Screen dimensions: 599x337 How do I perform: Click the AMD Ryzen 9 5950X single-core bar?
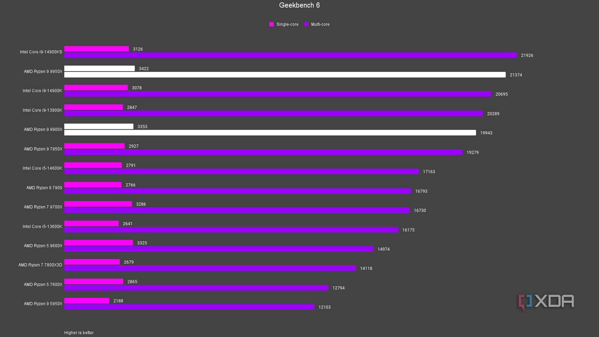coord(86,300)
